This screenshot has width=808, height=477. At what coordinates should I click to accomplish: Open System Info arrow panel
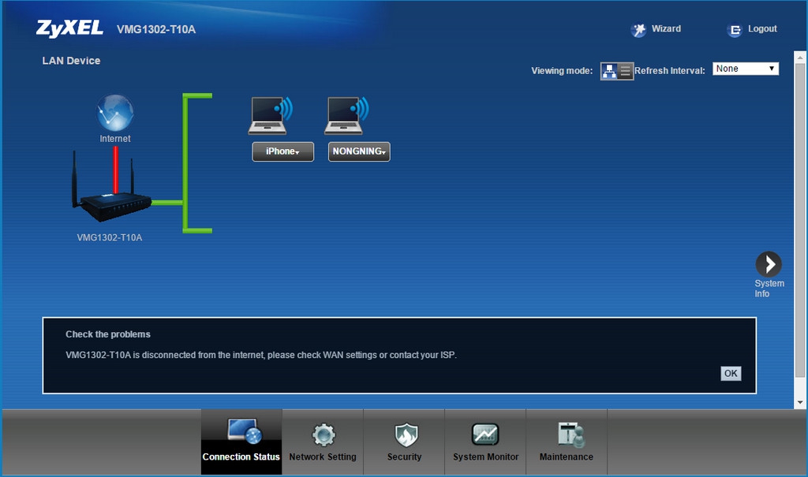point(768,264)
